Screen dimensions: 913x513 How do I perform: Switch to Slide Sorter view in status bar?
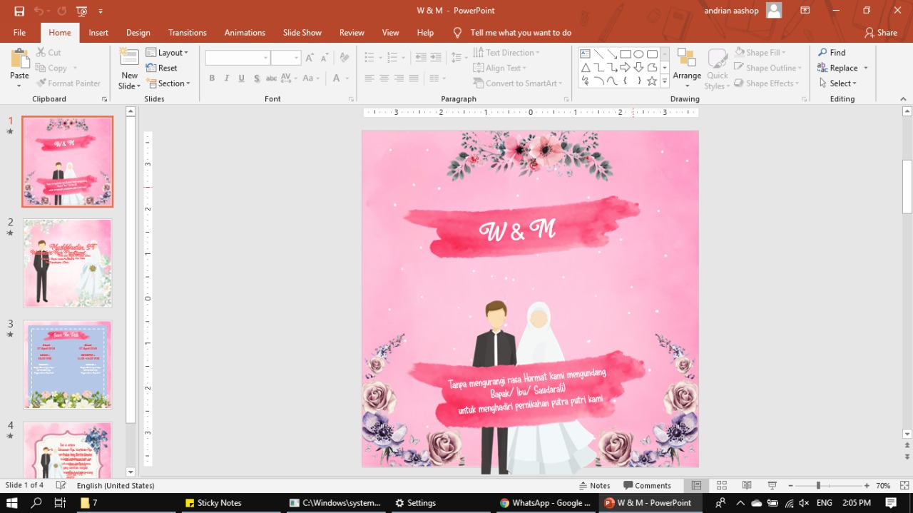721,484
